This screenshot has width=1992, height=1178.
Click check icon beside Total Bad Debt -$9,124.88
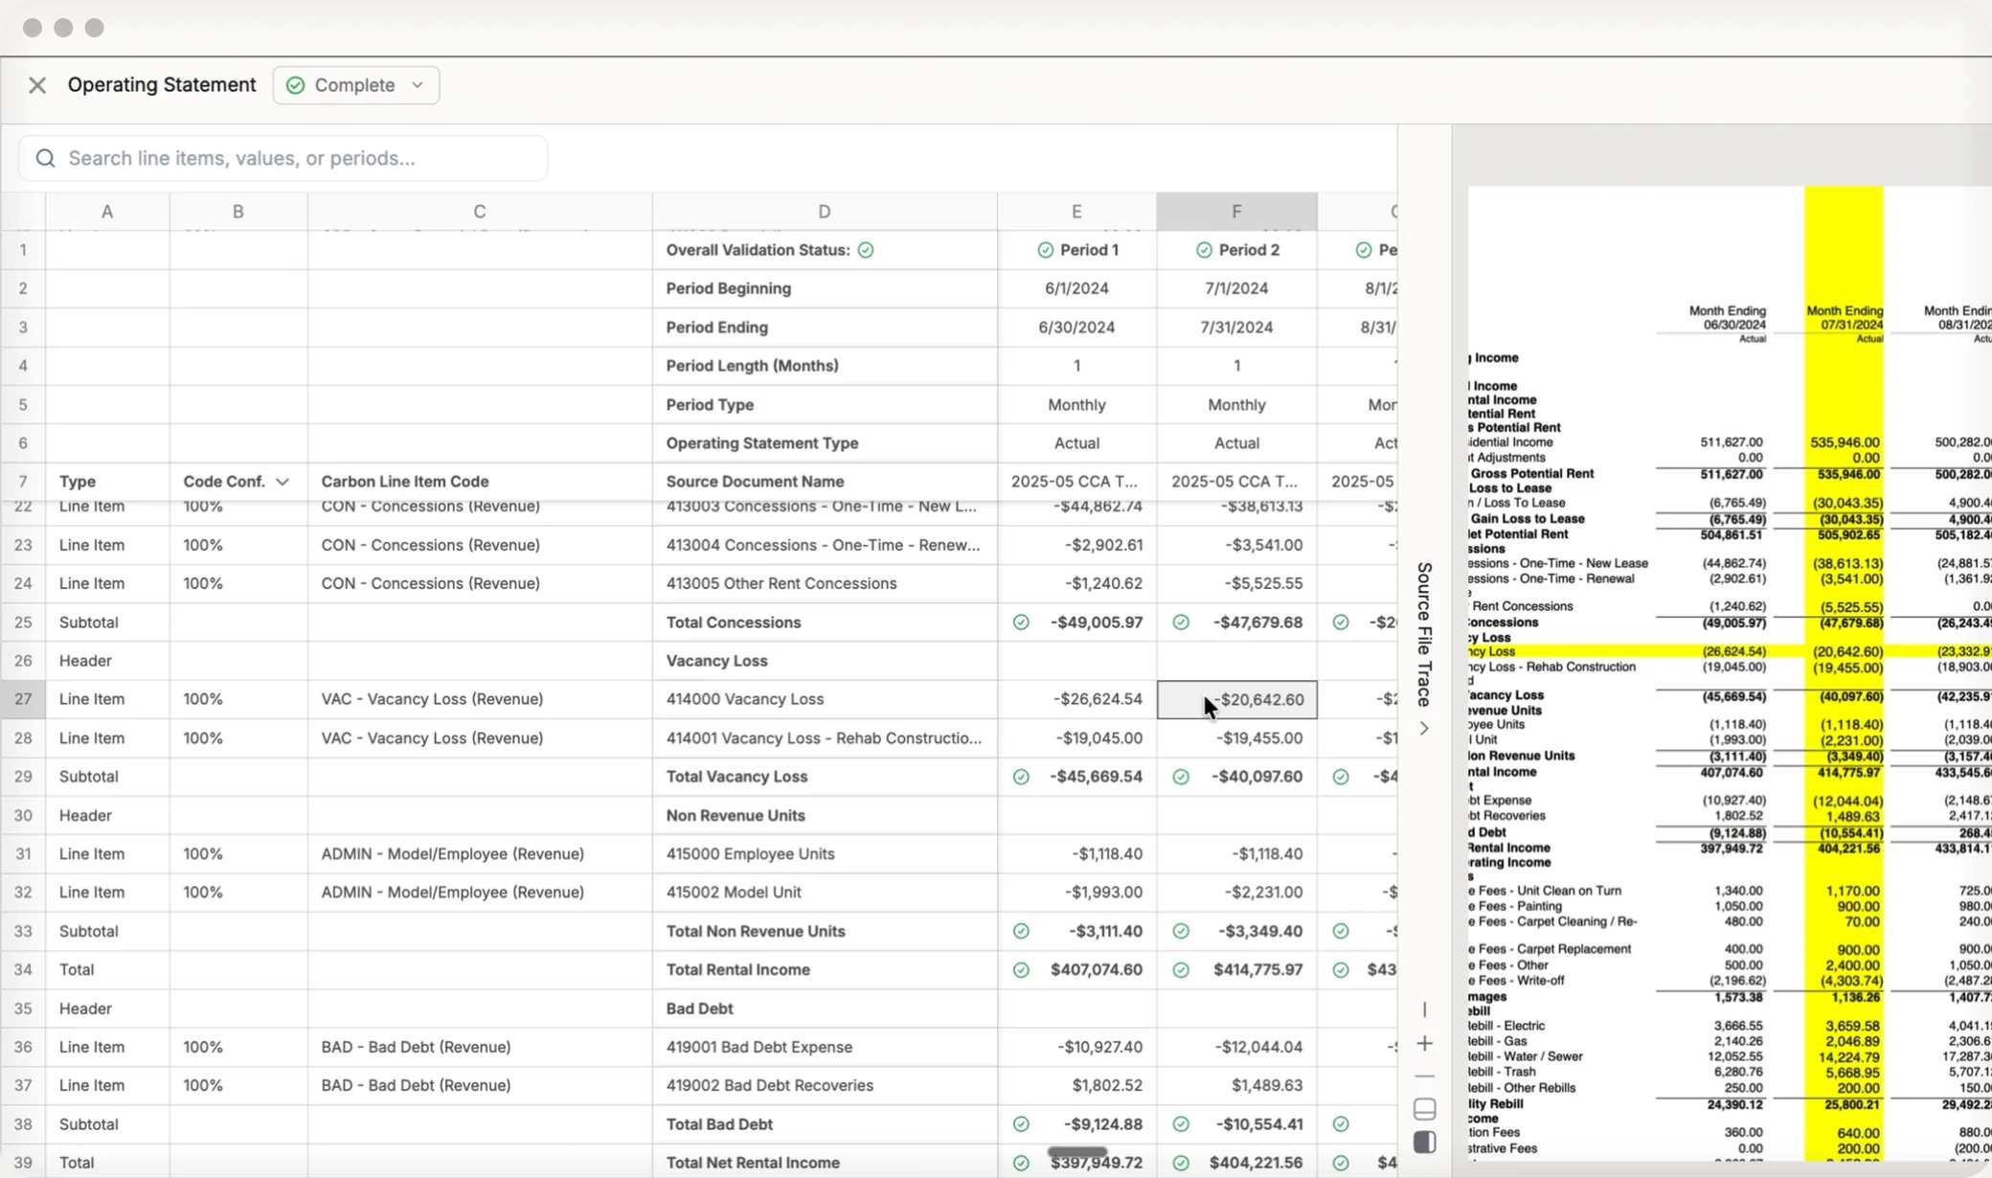(1021, 1124)
